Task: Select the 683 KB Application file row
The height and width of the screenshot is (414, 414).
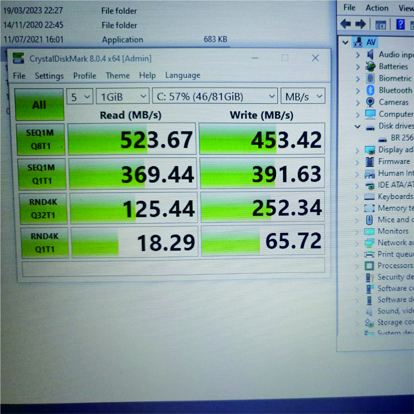Action: click(x=115, y=39)
